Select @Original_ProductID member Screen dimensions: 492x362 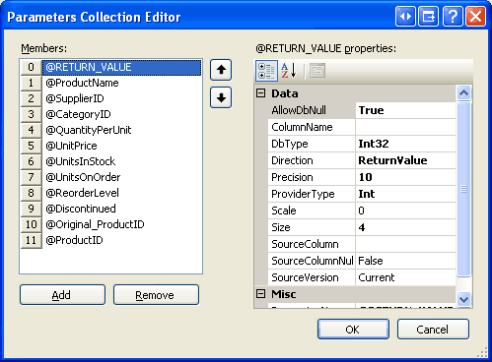point(95,224)
